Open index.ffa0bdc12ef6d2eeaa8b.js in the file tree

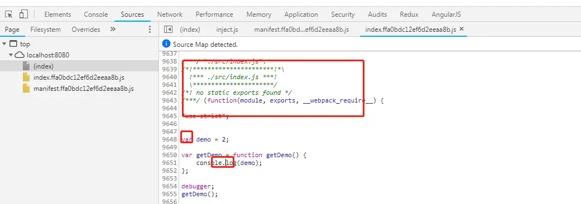(79, 77)
